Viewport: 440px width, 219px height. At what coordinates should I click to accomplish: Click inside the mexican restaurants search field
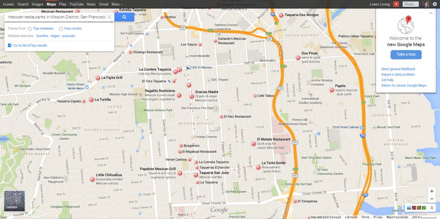(x=56, y=17)
